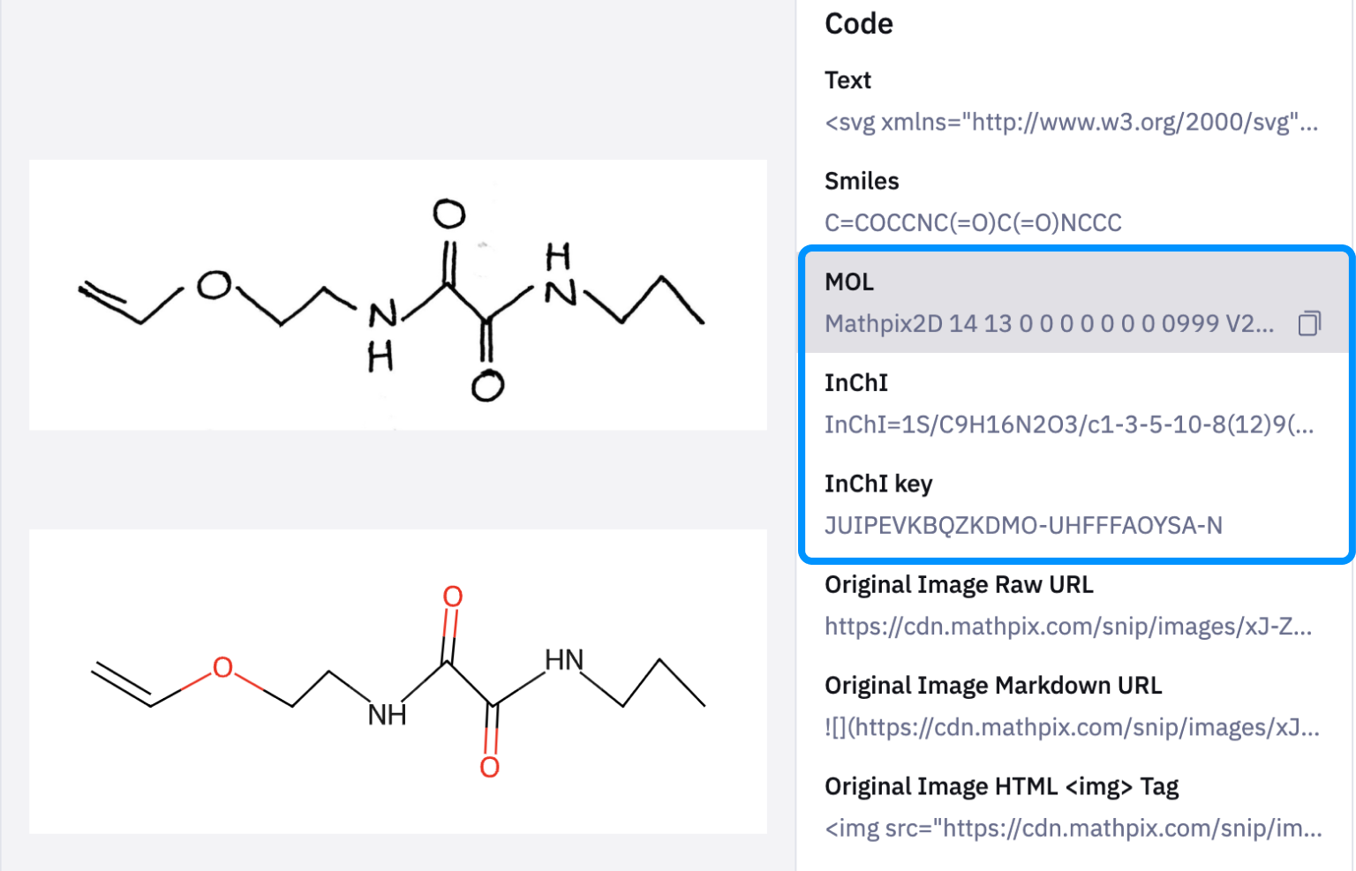Click the img src HTML tag value
1356x871 pixels.
pyautogui.click(x=1073, y=828)
